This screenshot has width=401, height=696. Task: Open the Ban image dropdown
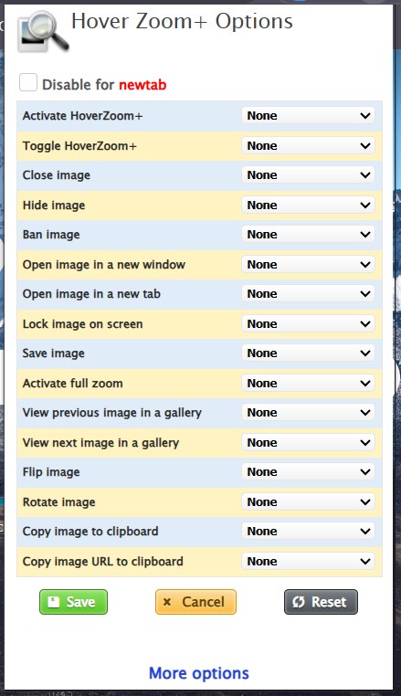(x=308, y=235)
